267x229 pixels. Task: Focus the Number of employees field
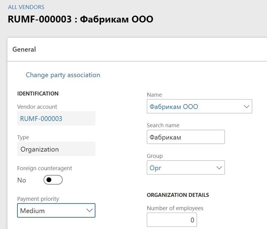click(172, 220)
